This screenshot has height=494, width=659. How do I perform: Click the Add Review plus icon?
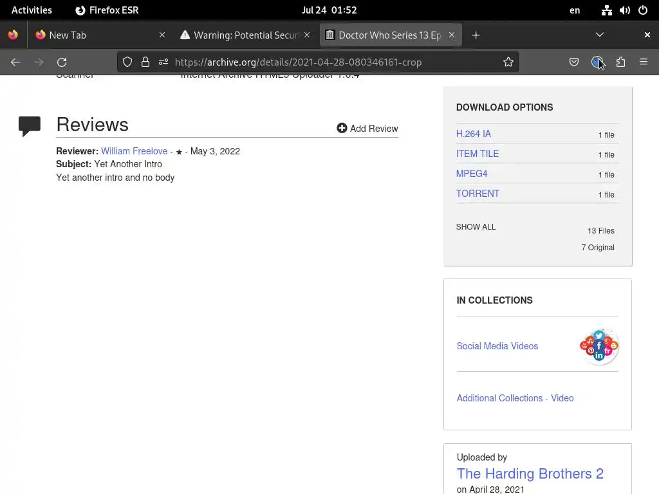(x=342, y=128)
